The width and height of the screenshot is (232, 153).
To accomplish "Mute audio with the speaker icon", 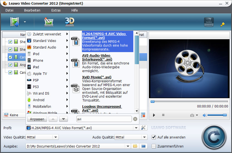I will (204, 115).
